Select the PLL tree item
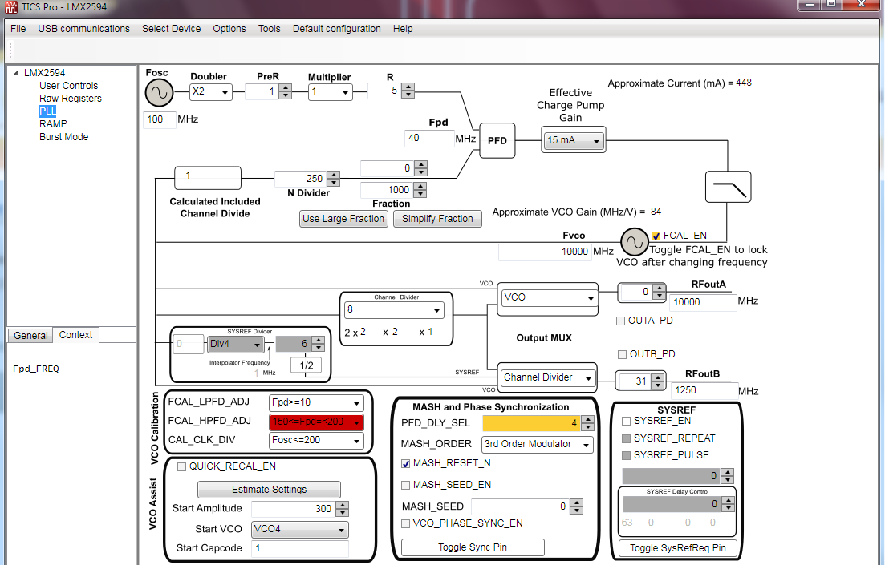The image size is (885, 565). pyautogui.click(x=47, y=111)
